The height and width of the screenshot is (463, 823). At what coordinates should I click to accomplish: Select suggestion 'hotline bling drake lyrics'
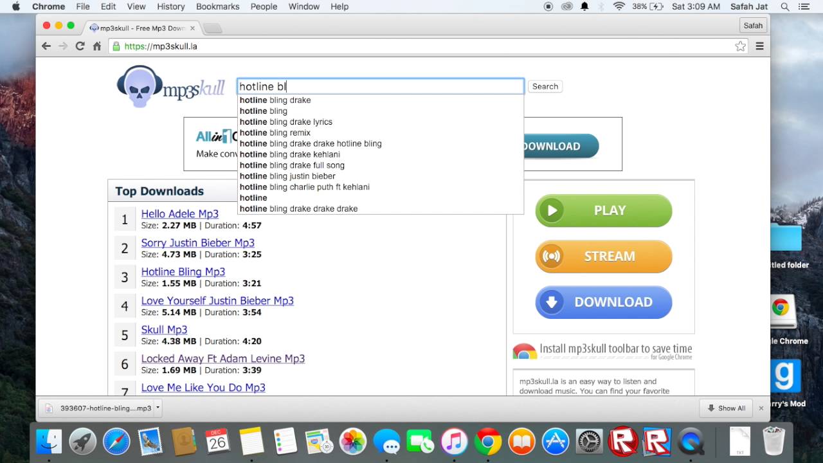point(286,122)
